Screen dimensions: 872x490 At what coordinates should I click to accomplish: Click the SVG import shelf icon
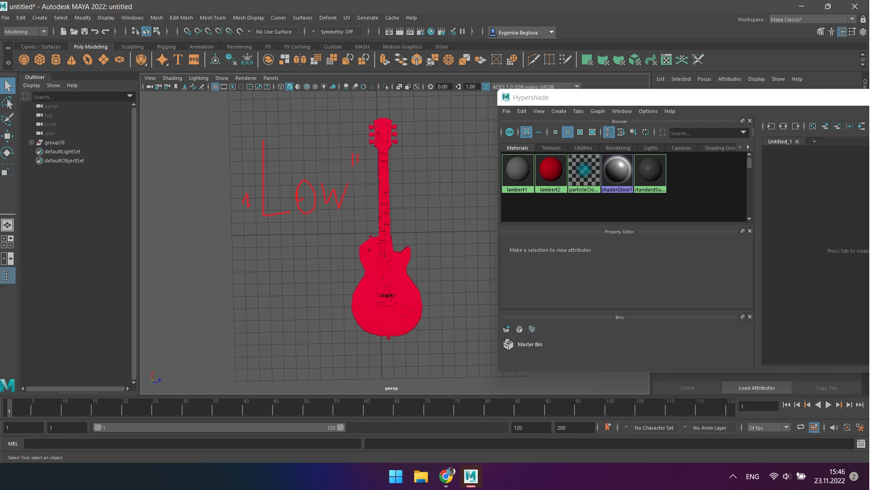194,59
